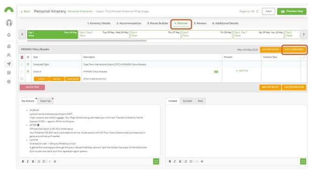Click Add Day Room button
Viewport: 311px width, 170px height.
pyautogui.click(x=270, y=50)
